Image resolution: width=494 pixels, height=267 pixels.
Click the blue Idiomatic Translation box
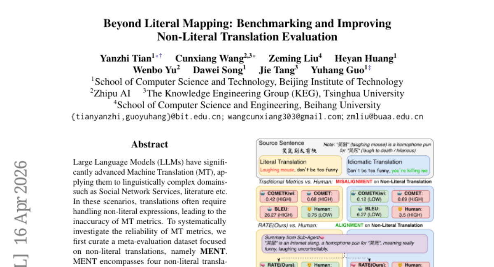coord(388,165)
